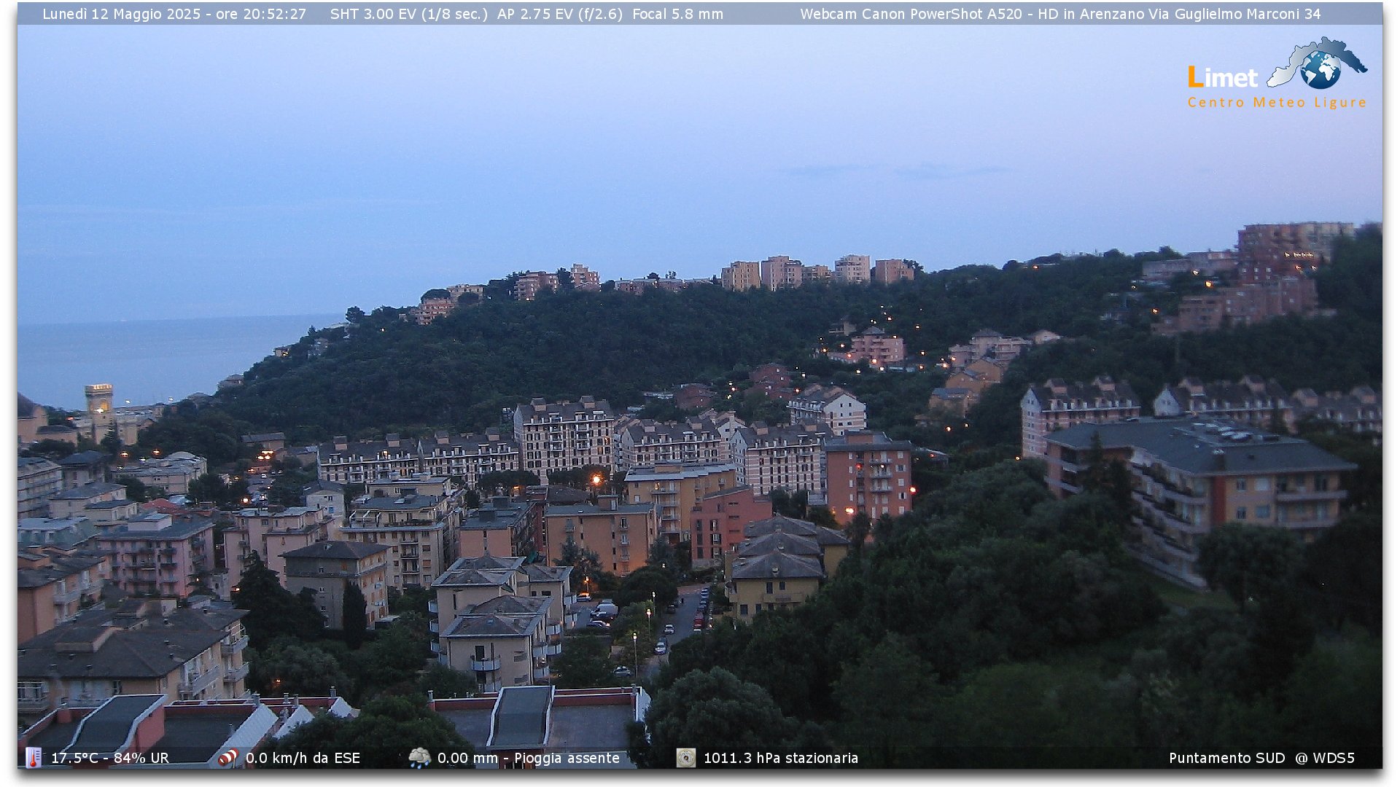Image resolution: width=1400 pixels, height=787 pixels.
Task: Click the pressure reading '1011.3 hPa stazionaria'
Action: (780, 758)
